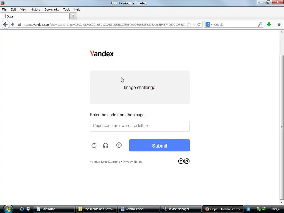Switch to Control Panel taskbar button
Screen dimensions: 284x213
(x=139, y=209)
